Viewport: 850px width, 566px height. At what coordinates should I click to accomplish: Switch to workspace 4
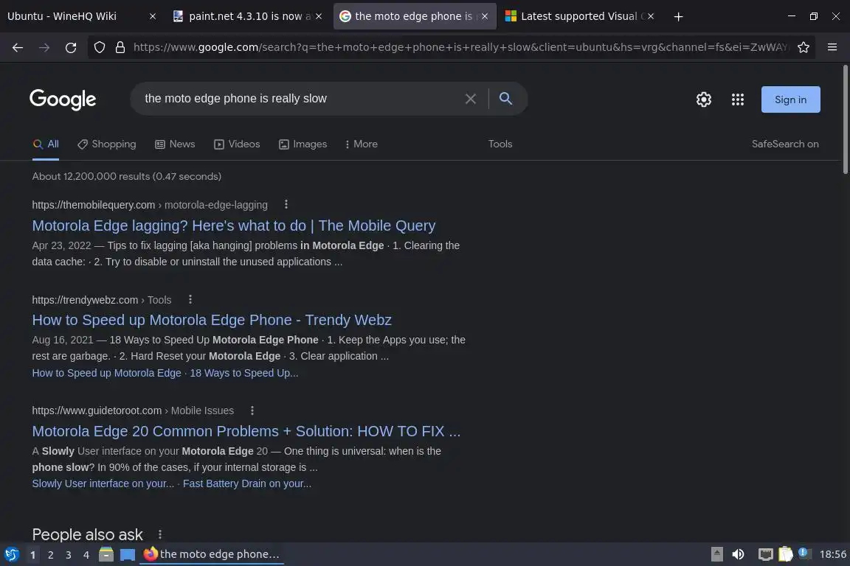tap(86, 555)
